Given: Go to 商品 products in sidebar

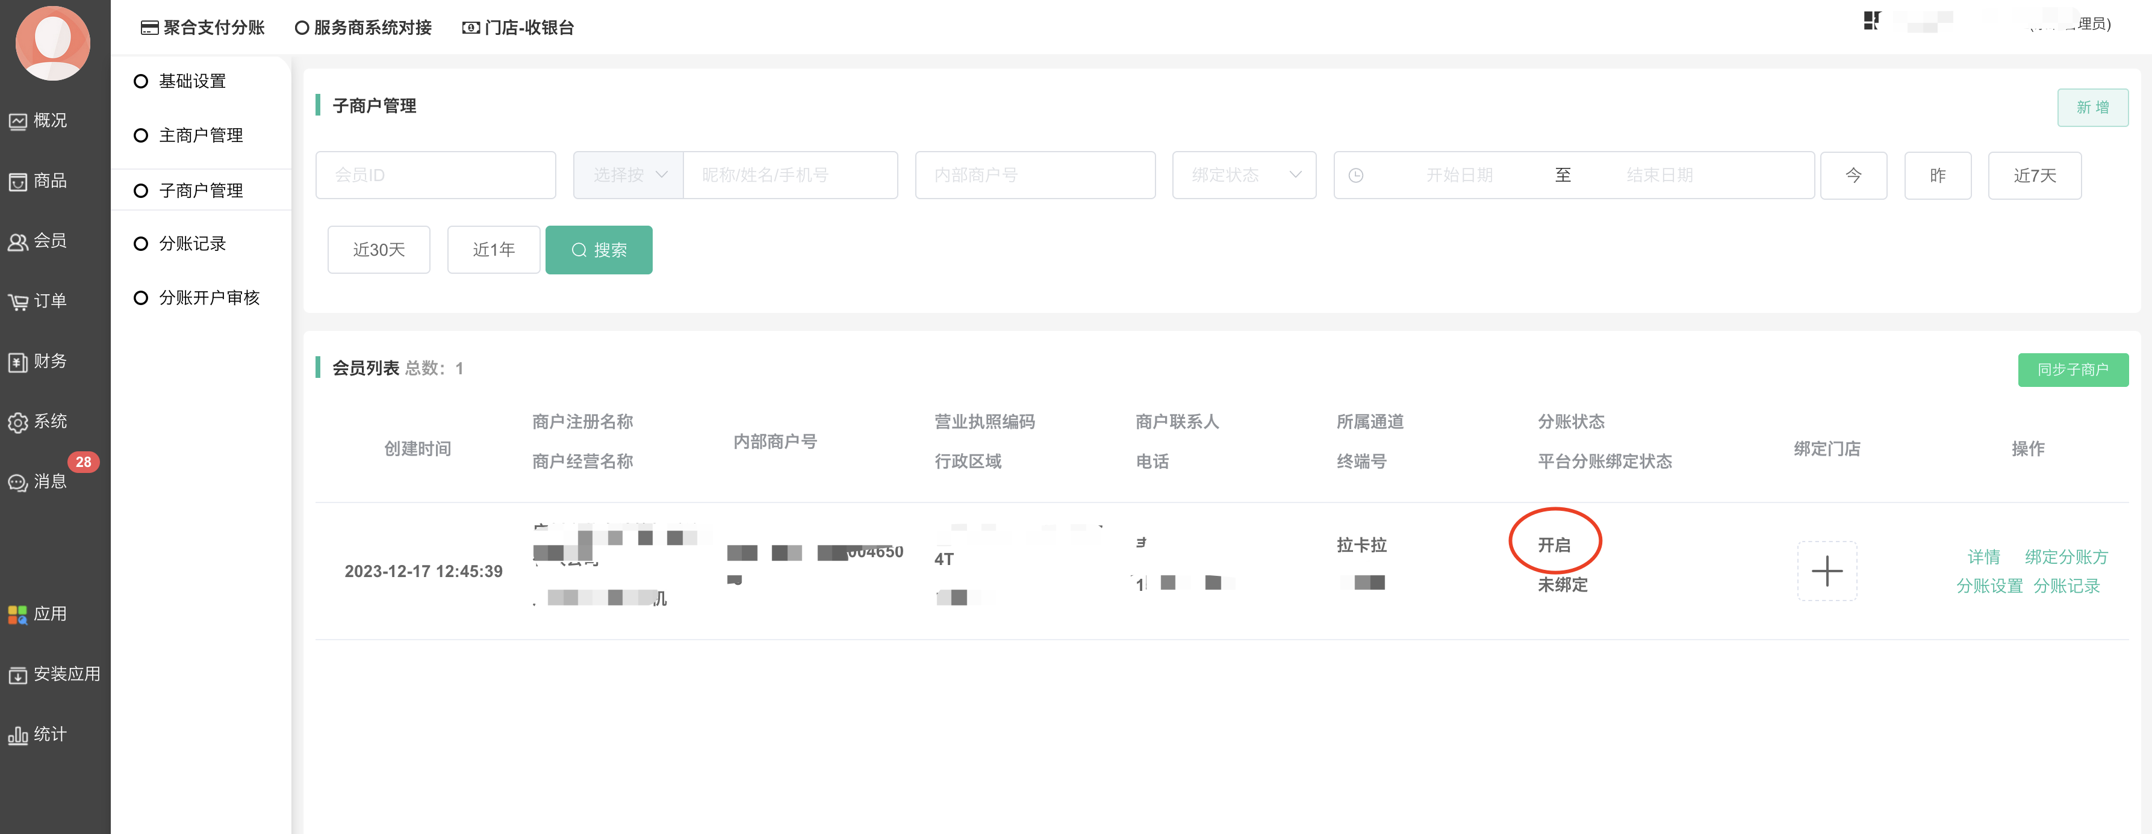Looking at the screenshot, I should [39, 181].
